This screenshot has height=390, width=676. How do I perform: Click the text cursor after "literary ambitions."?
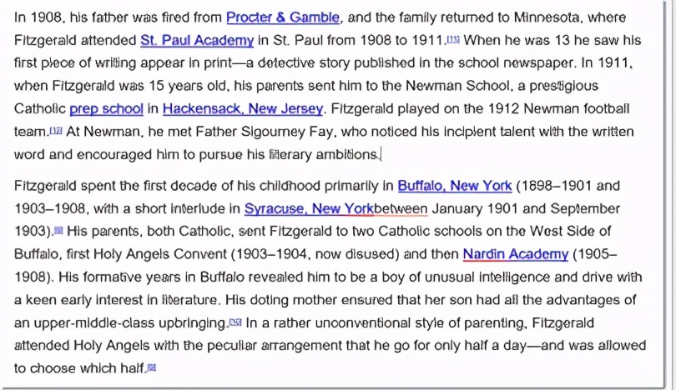point(381,154)
